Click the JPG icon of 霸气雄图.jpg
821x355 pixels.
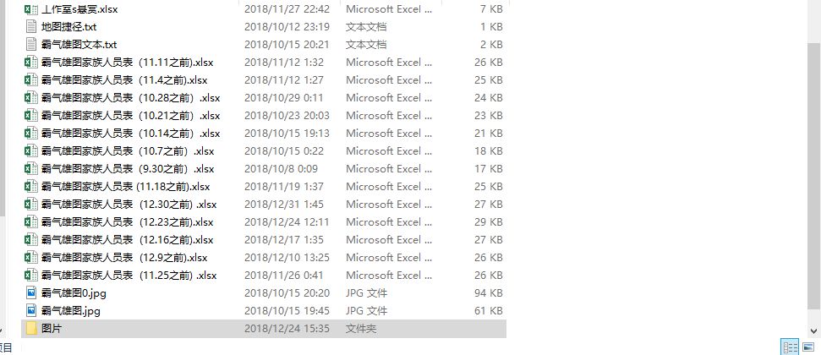(31, 311)
